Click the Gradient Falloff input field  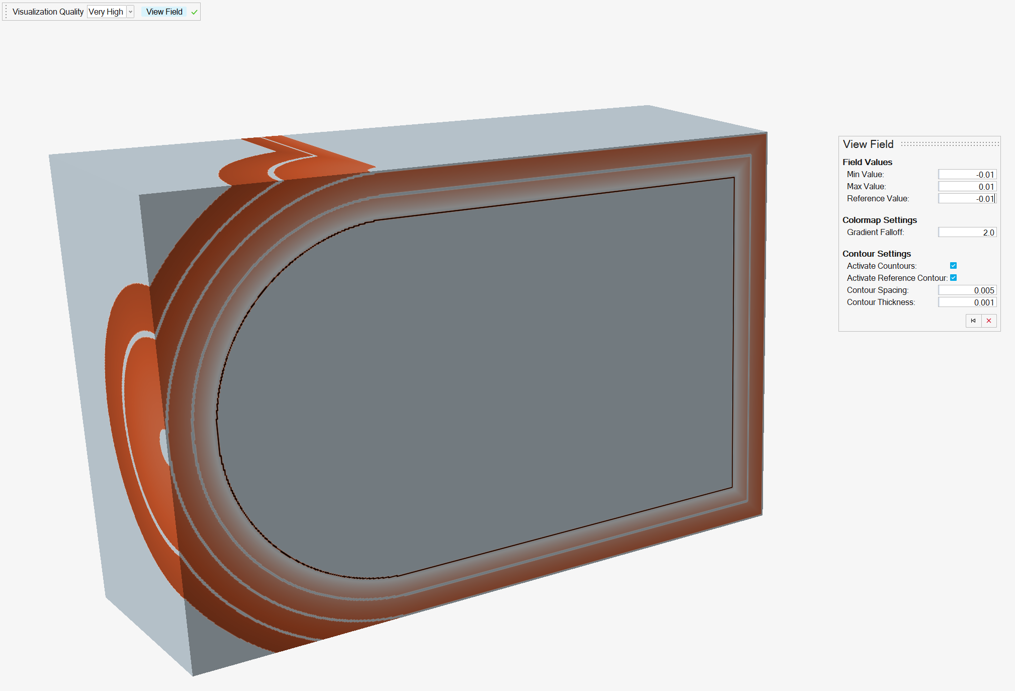(x=967, y=233)
